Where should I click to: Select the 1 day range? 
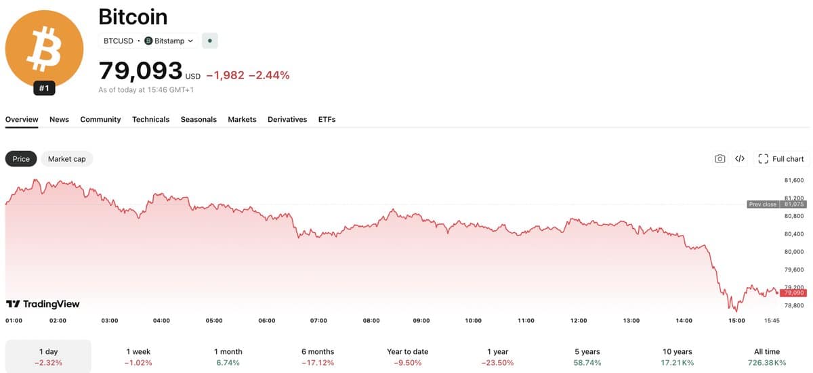point(48,357)
